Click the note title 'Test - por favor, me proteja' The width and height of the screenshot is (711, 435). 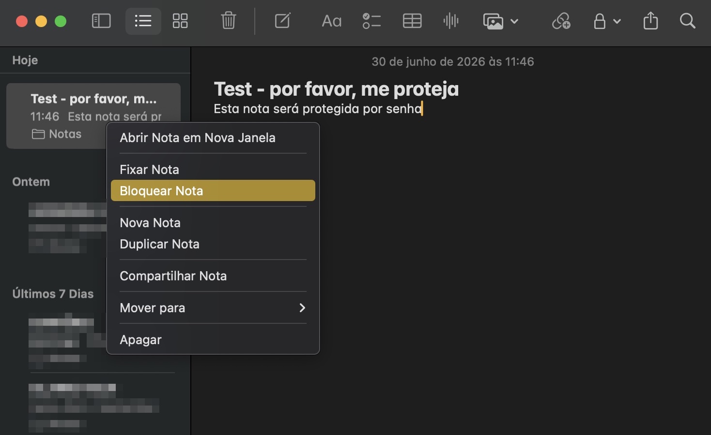(x=336, y=89)
